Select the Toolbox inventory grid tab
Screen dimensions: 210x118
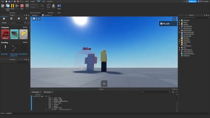(x=11, y=18)
